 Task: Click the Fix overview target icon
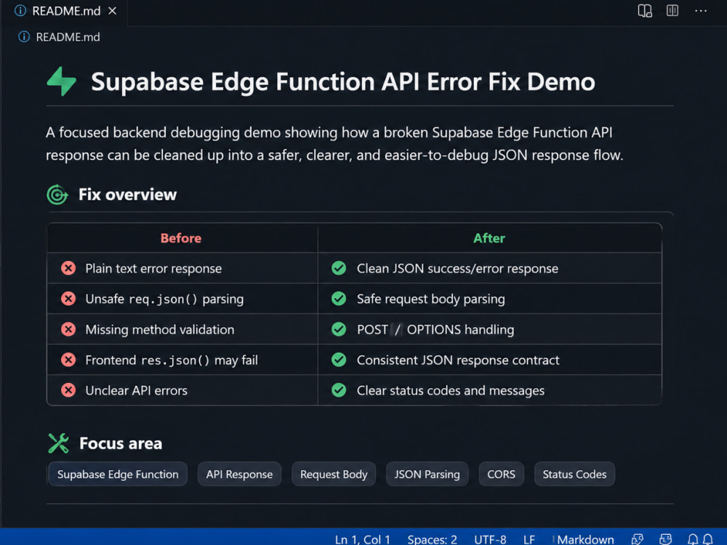[57, 195]
